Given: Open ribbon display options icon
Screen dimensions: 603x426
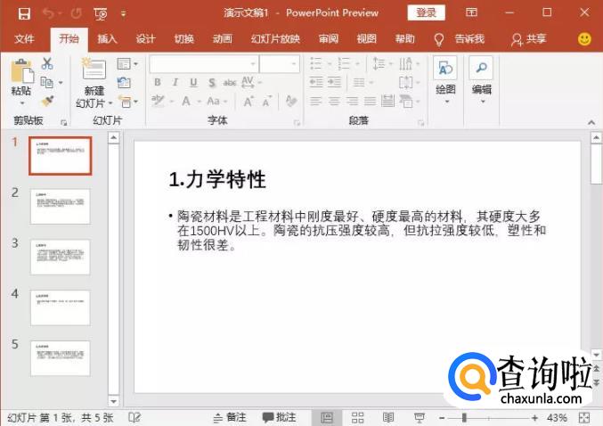Looking at the screenshot, I should 471,12.
